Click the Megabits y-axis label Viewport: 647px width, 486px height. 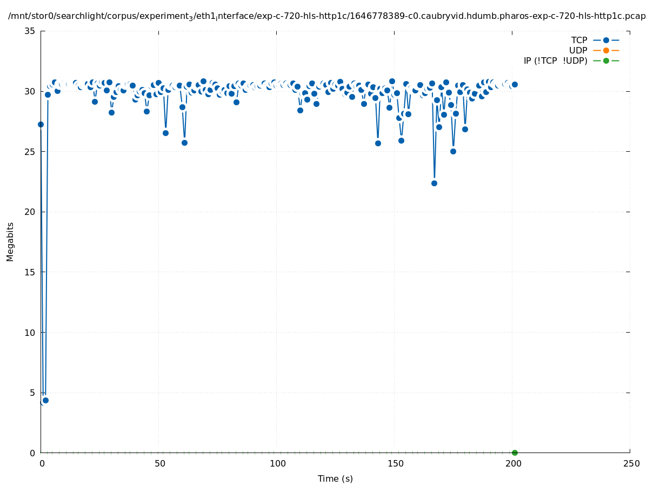click(10, 241)
